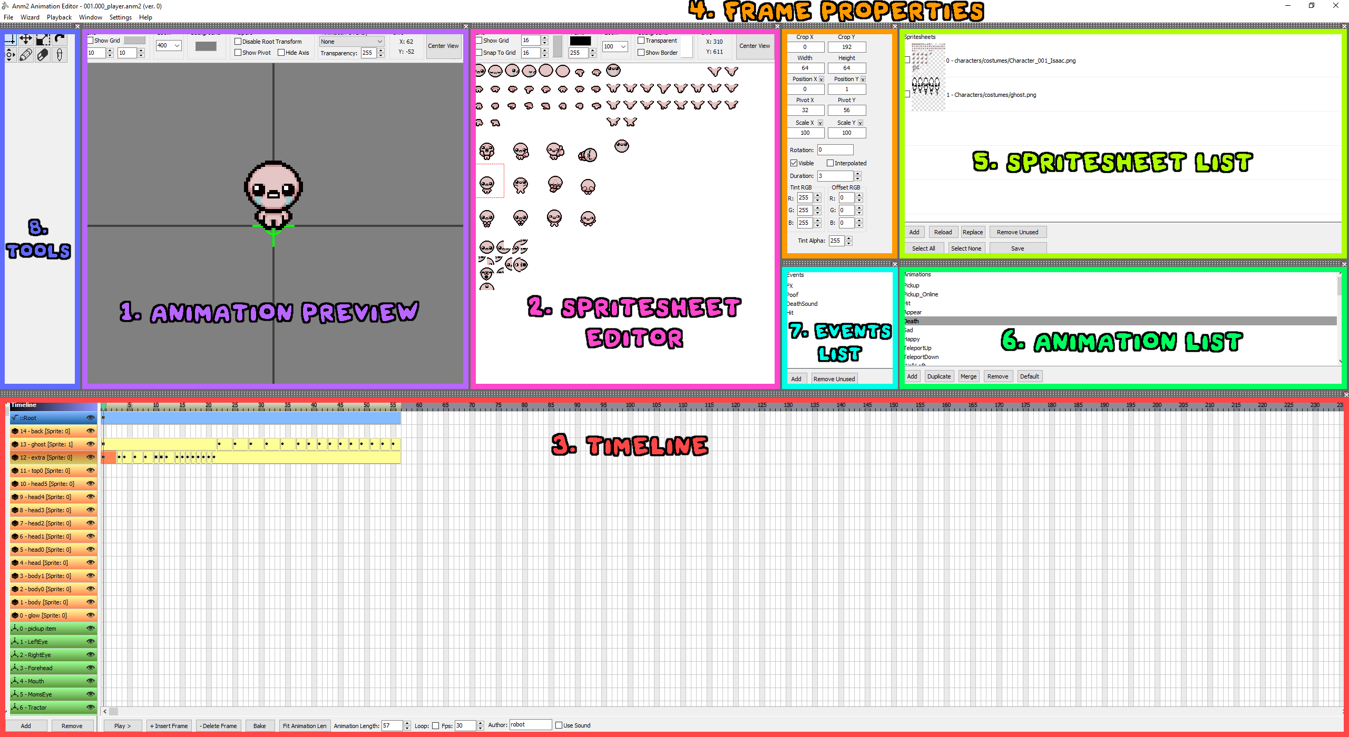Open the preview Zoom dropdown showing 400
This screenshot has width=1349, height=737.
click(168, 45)
